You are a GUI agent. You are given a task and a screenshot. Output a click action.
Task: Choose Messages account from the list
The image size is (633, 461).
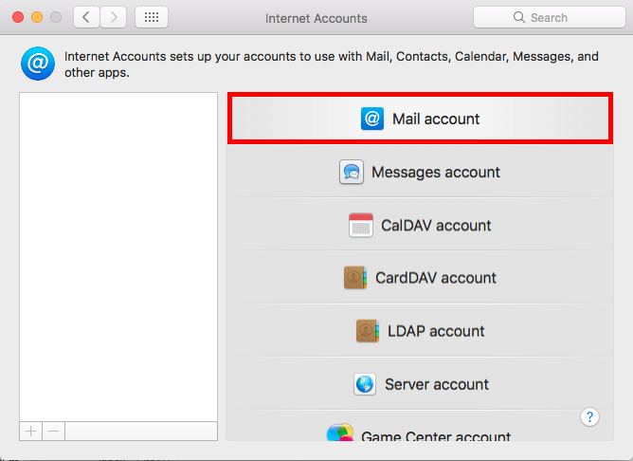tap(435, 173)
